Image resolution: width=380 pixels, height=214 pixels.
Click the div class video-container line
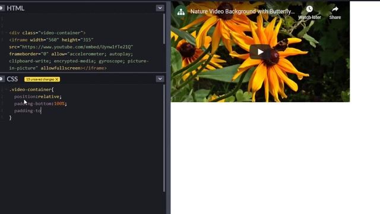47,33
